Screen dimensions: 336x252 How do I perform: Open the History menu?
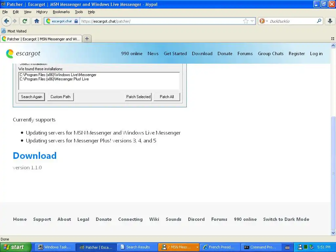(42, 12)
